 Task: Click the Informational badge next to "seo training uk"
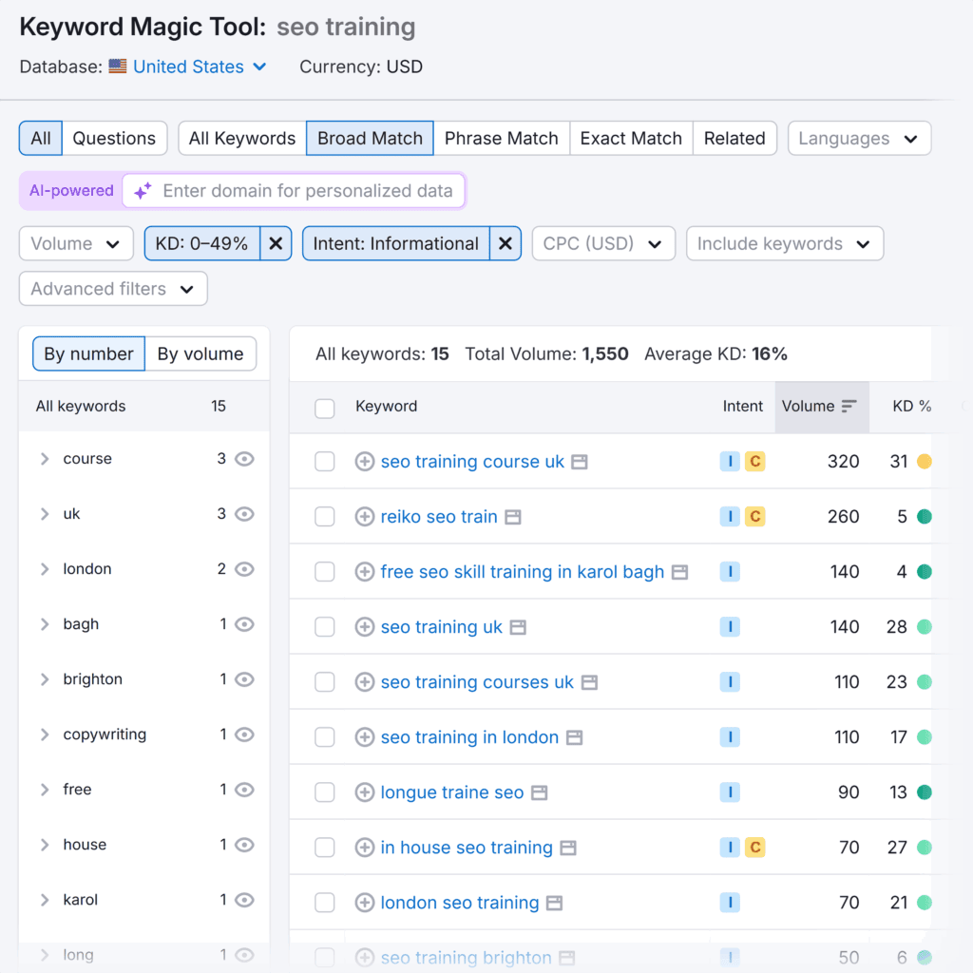tap(730, 627)
